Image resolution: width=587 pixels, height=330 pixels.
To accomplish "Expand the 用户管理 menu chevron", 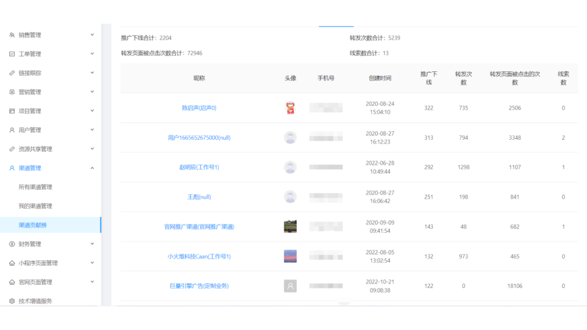I will click(x=92, y=130).
